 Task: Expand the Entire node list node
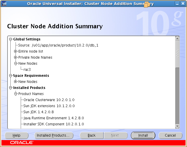(x=16, y=51)
